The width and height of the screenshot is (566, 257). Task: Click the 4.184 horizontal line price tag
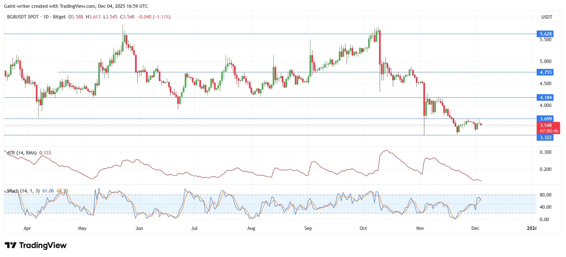[545, 98]
